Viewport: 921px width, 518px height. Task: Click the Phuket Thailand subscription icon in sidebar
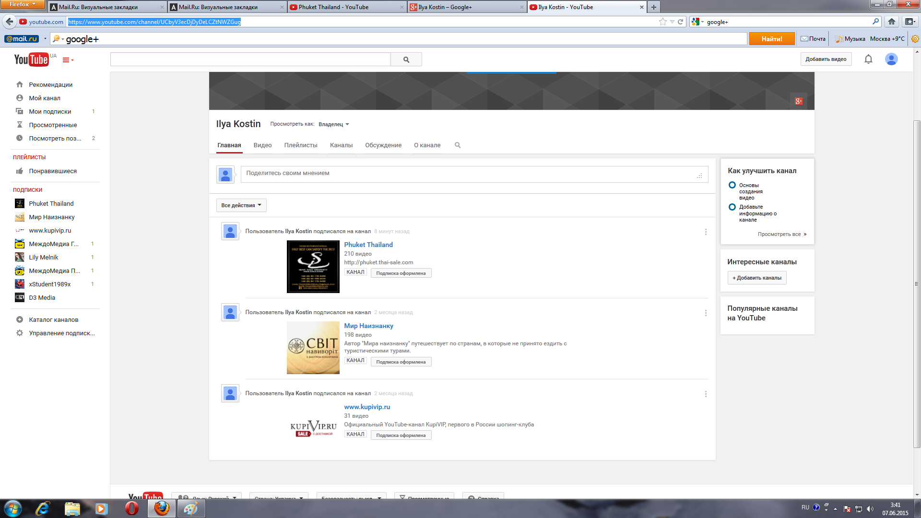(20, 203)
